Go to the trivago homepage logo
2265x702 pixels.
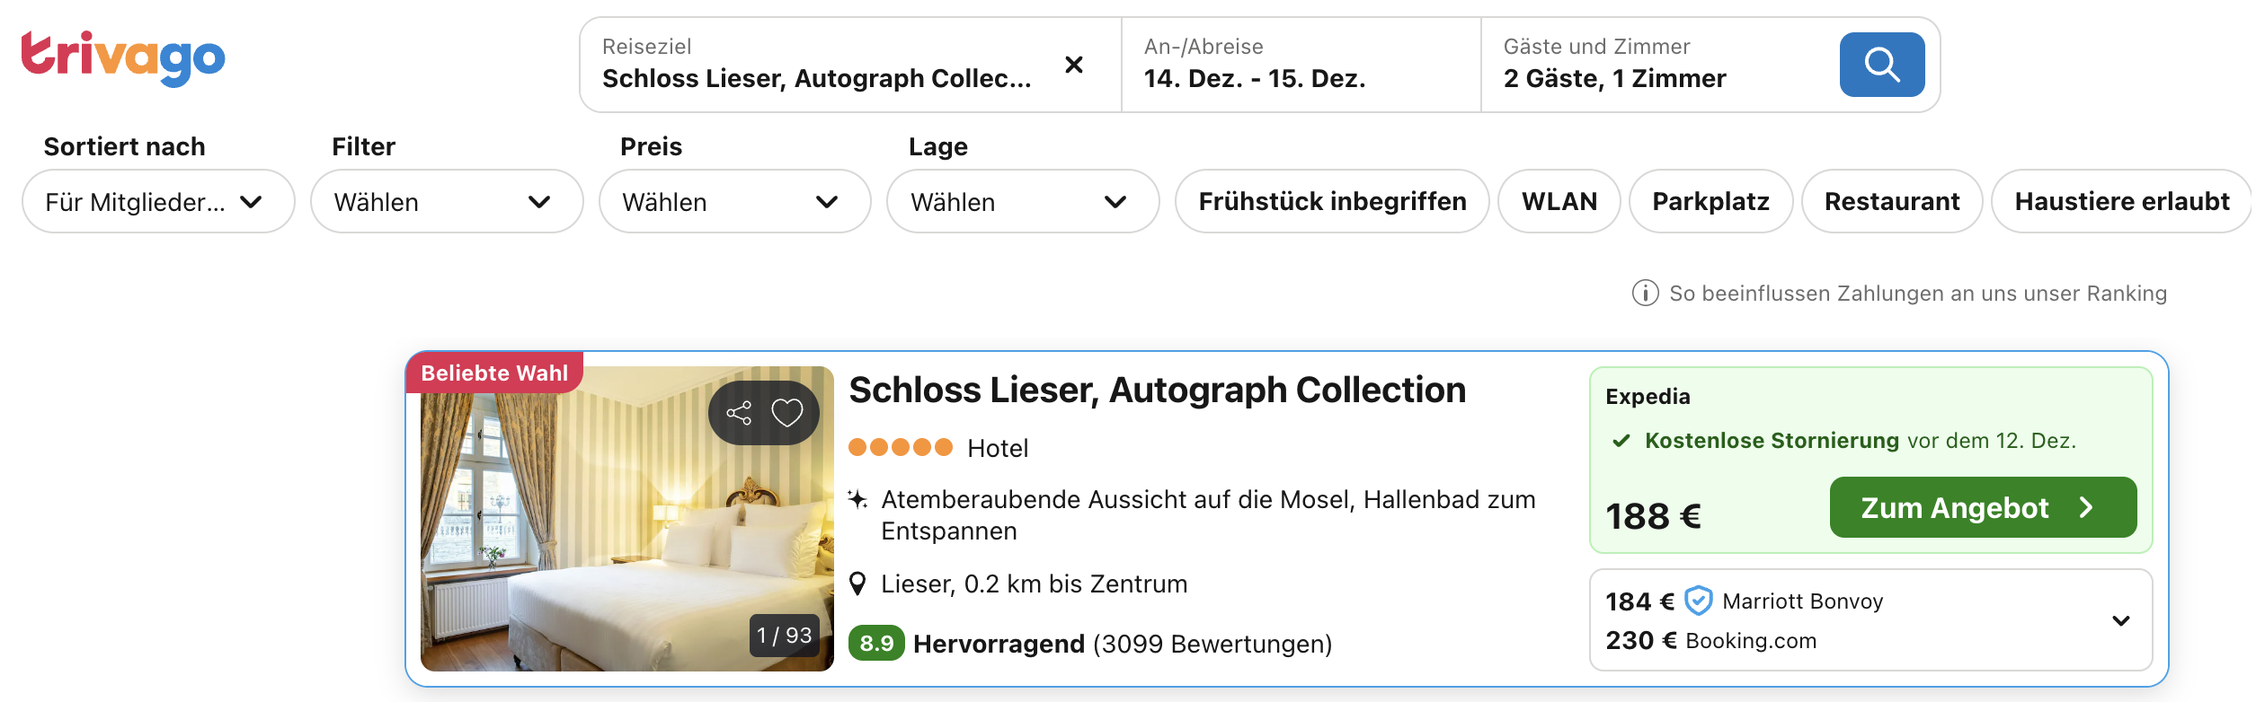pos(123,57)
